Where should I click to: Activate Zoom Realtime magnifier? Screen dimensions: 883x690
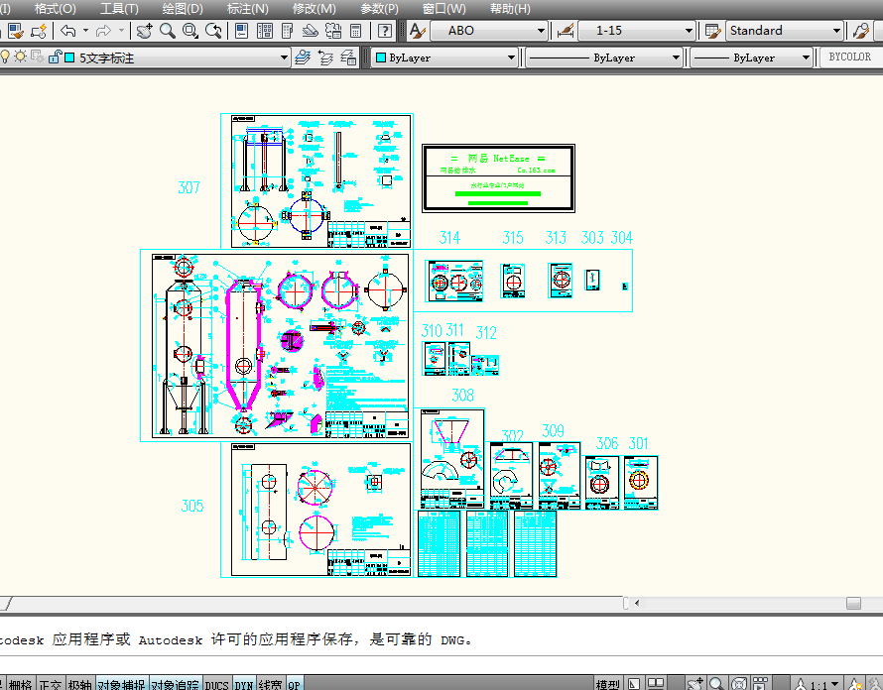(x=168, y=31)
